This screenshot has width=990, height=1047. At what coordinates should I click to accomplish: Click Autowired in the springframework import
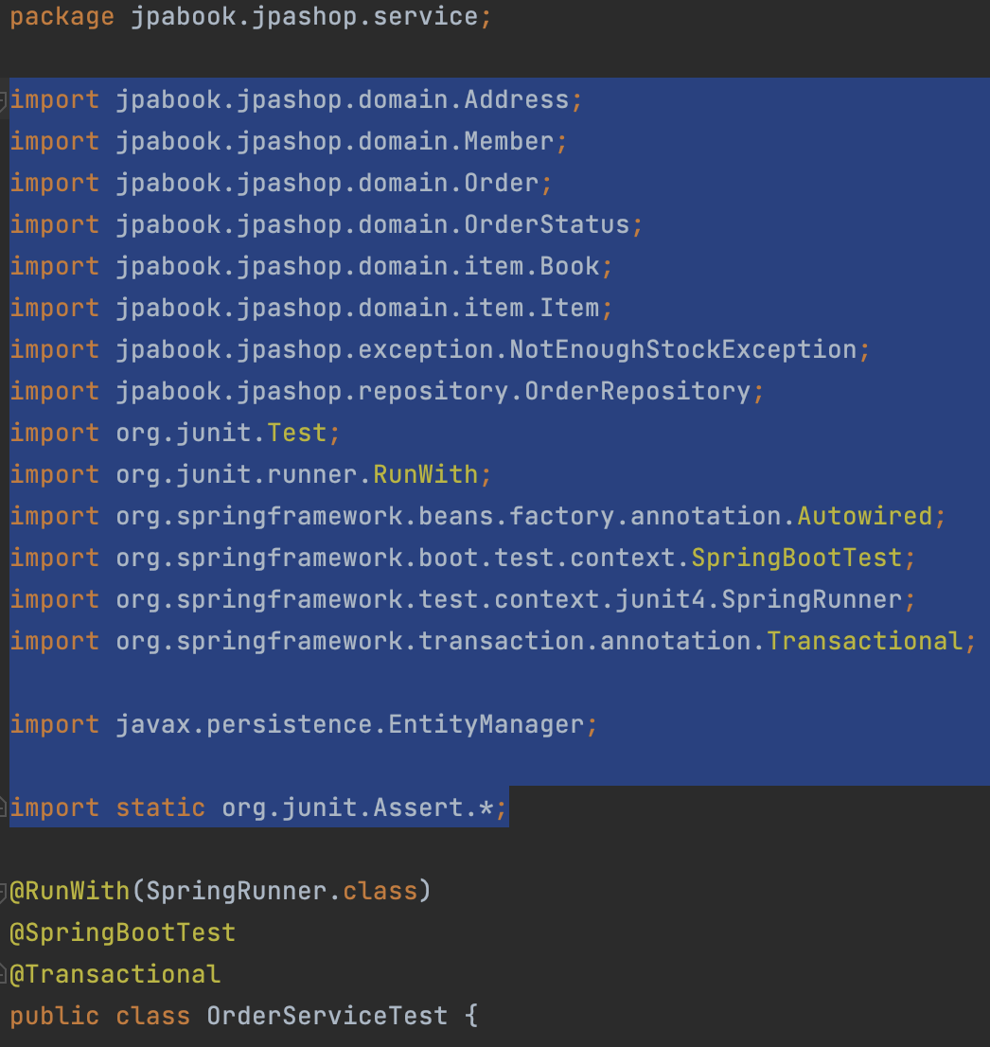pyautogui.click(x=865, y=516)
